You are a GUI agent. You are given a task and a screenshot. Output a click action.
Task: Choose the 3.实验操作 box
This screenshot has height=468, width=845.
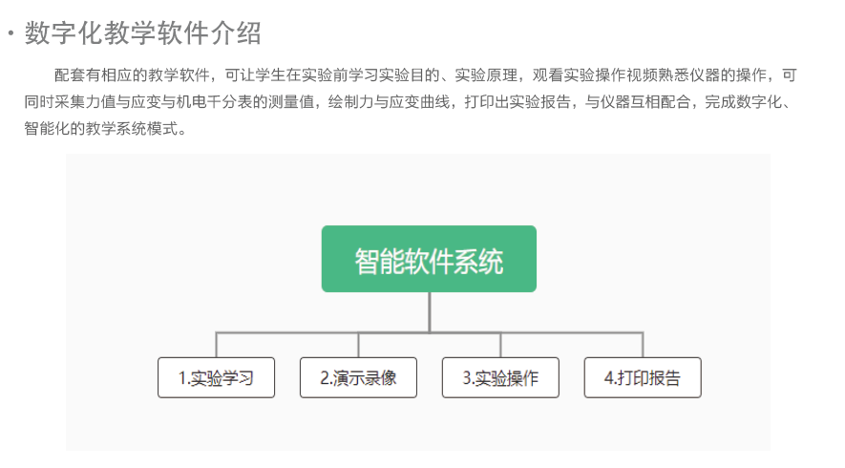point(500,378)
